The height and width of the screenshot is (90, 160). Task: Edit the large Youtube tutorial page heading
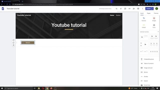(69, 25)
